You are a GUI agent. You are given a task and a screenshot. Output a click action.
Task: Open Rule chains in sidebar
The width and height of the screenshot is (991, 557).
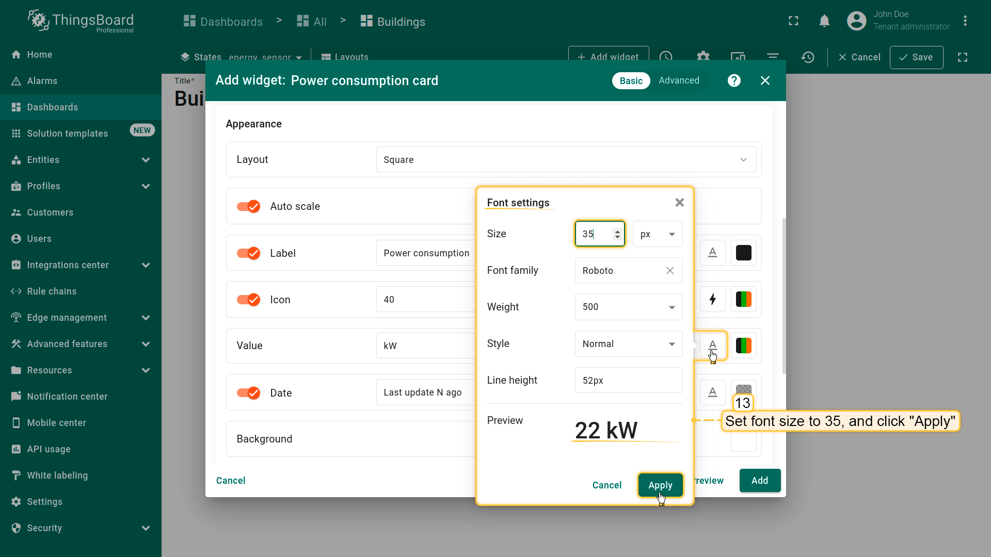tap(52, 291)
